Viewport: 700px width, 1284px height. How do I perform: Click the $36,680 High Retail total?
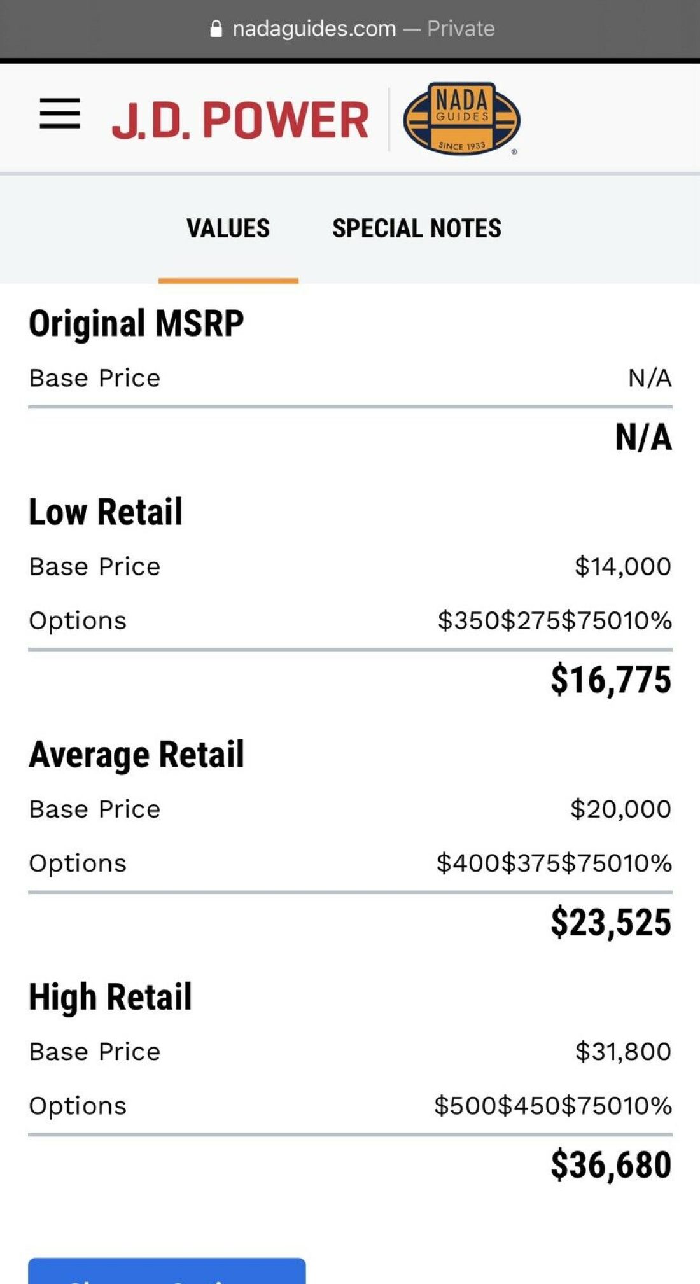point(611,1164)
